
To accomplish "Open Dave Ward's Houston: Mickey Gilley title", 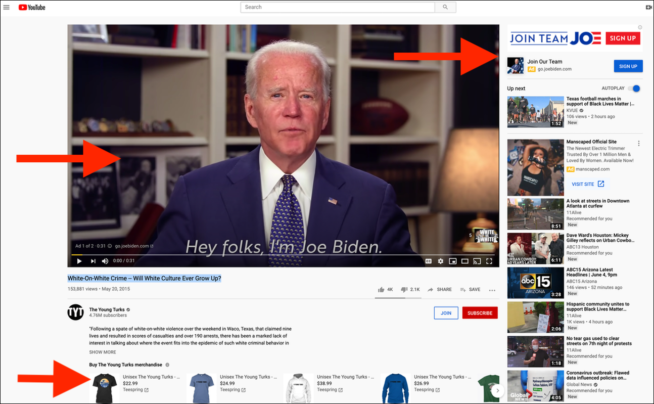I will [x=600, y=238].
